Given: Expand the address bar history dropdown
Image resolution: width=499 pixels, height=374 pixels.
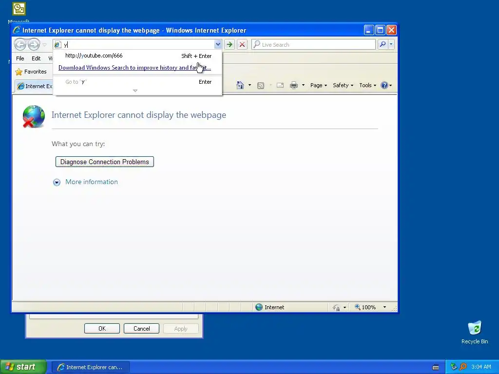Looking at the screenshot, I should click(218, 44).
